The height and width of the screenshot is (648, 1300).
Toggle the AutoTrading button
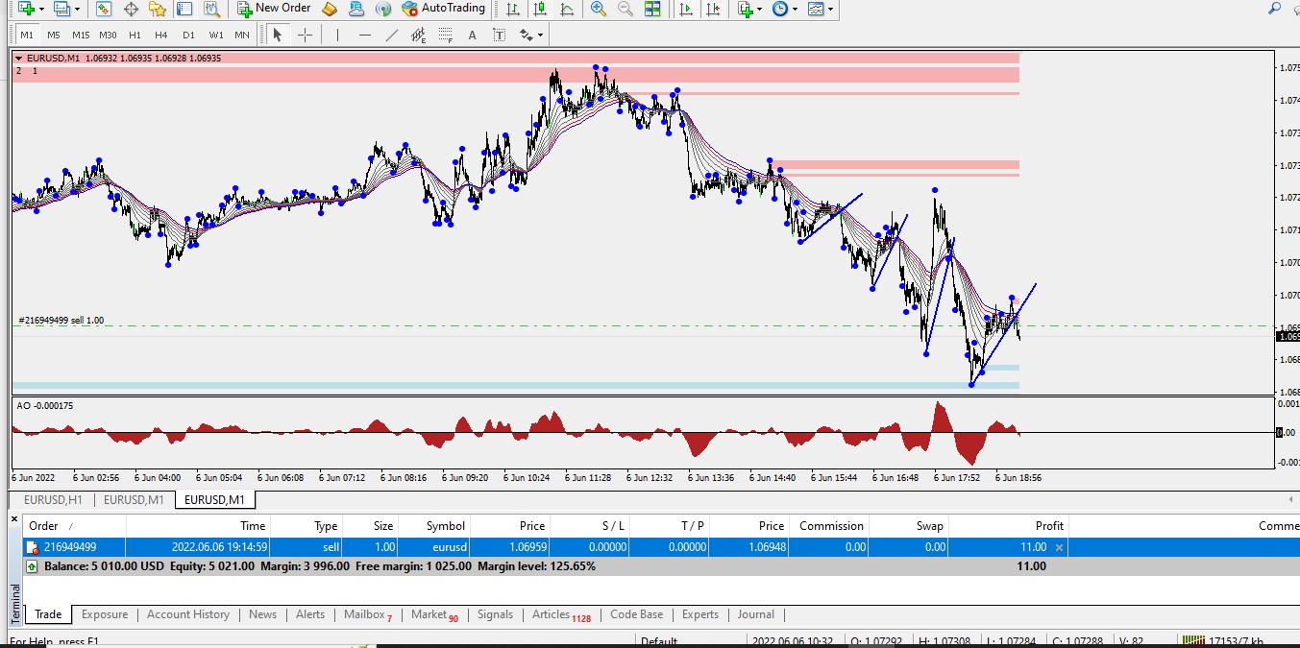coord(443,9)
